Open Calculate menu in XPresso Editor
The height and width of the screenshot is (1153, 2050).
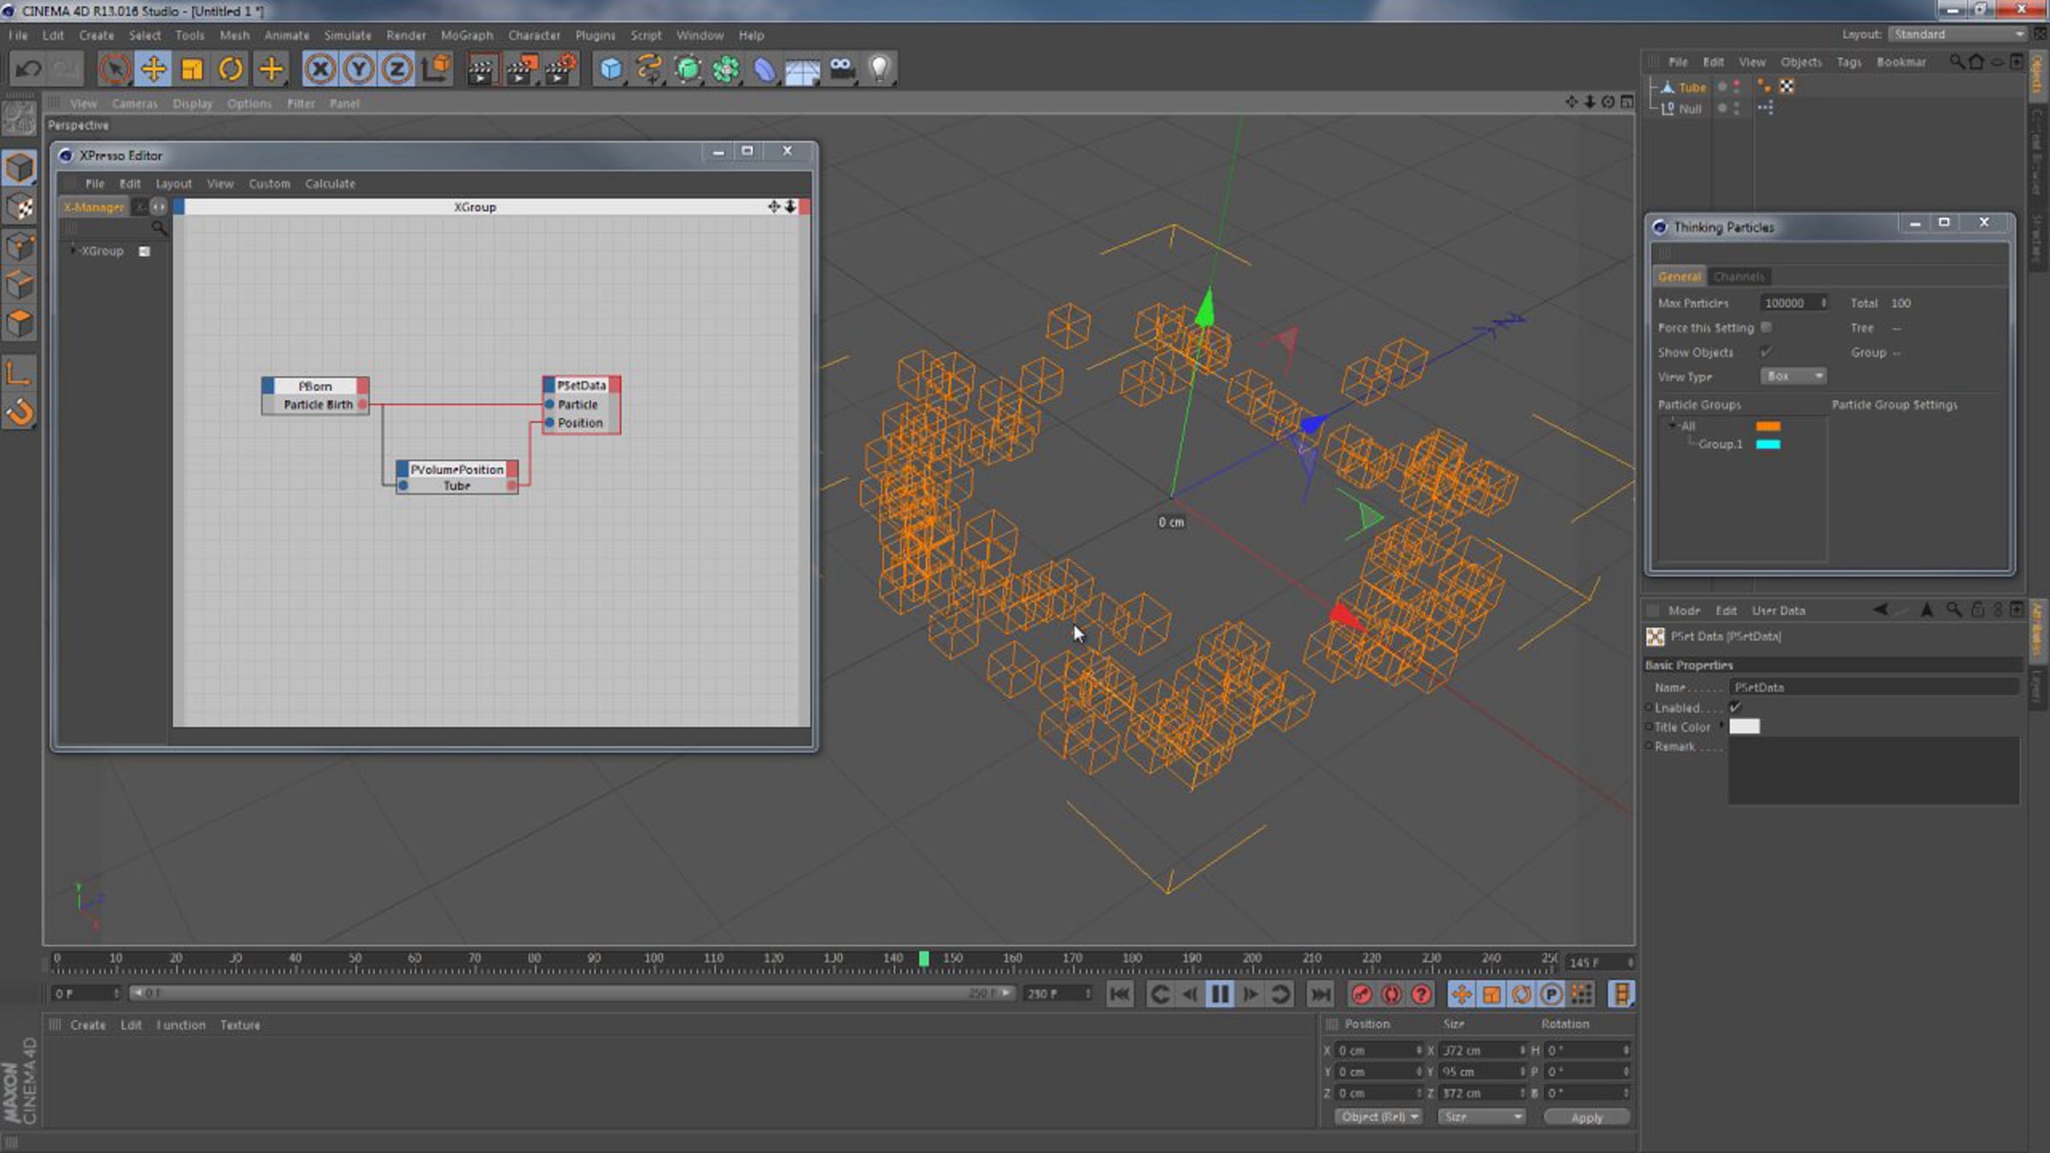tap(331, 184)
